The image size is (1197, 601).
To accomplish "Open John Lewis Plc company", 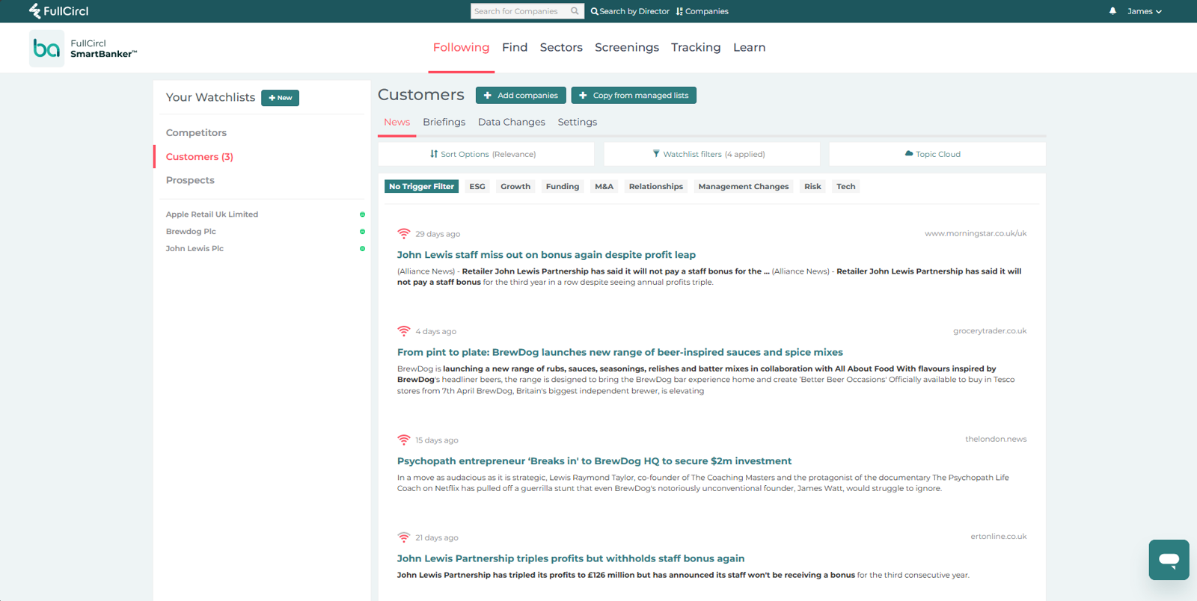I will click(195, 249).
